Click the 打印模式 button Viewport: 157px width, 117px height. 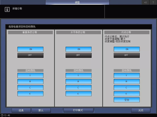click(78, 110)
